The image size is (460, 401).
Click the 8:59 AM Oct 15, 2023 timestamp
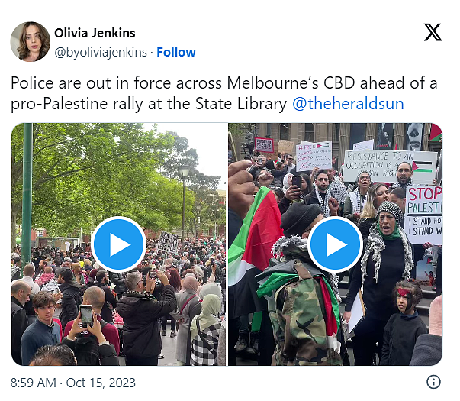(73, 383)
